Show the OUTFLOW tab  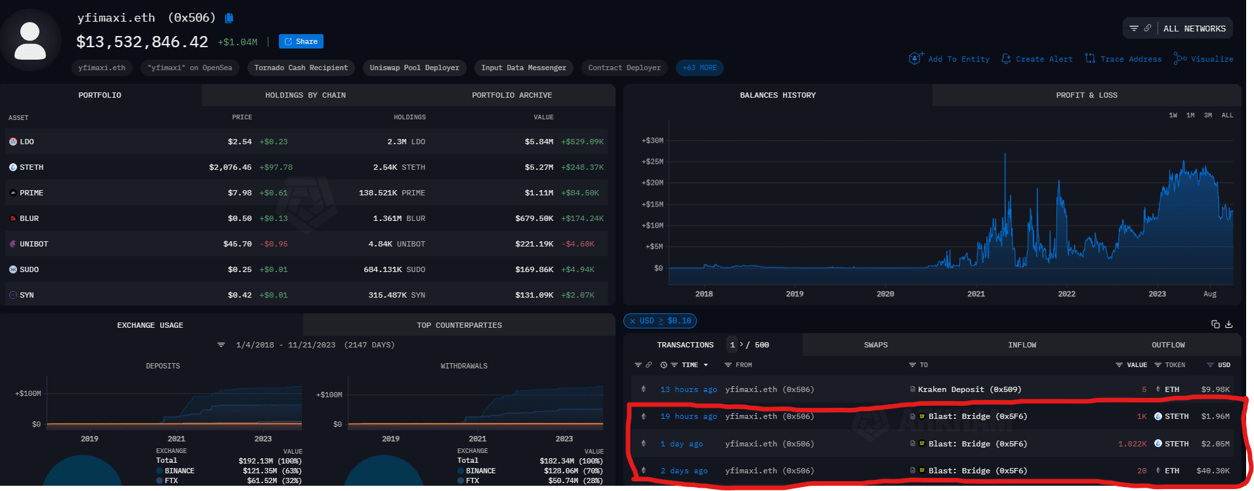coord(1168,345)
